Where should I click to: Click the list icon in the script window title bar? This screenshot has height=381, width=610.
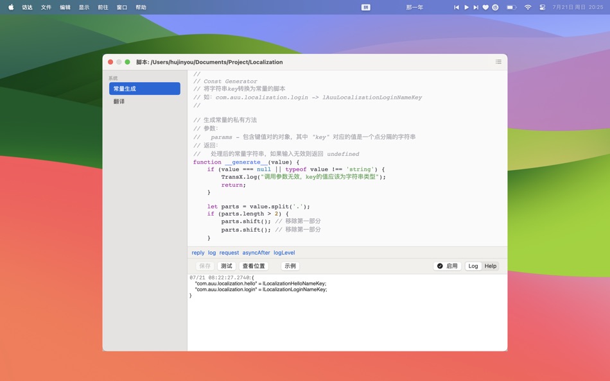[x=498, y=62]
